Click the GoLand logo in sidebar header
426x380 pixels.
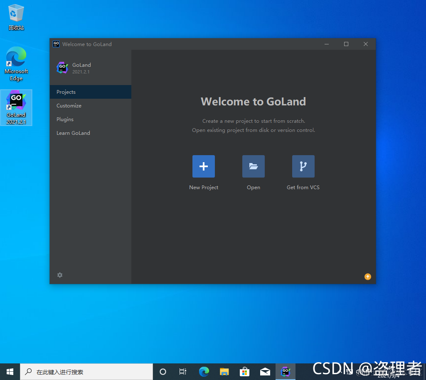62,68
